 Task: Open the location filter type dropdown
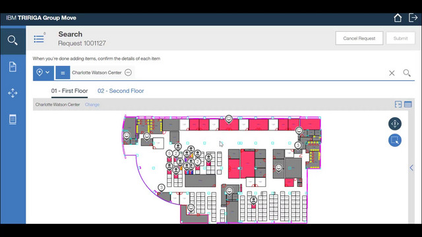[x=44, y=73]
